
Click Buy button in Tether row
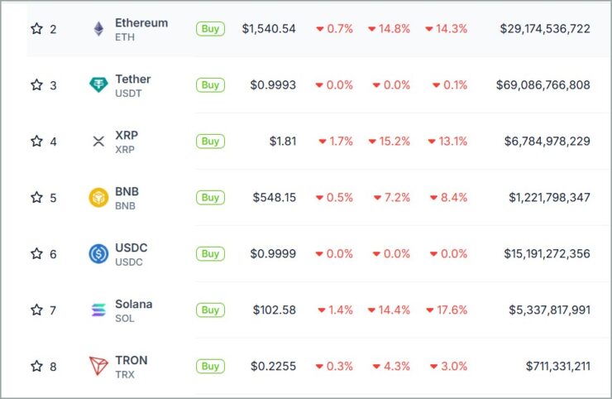210,85
